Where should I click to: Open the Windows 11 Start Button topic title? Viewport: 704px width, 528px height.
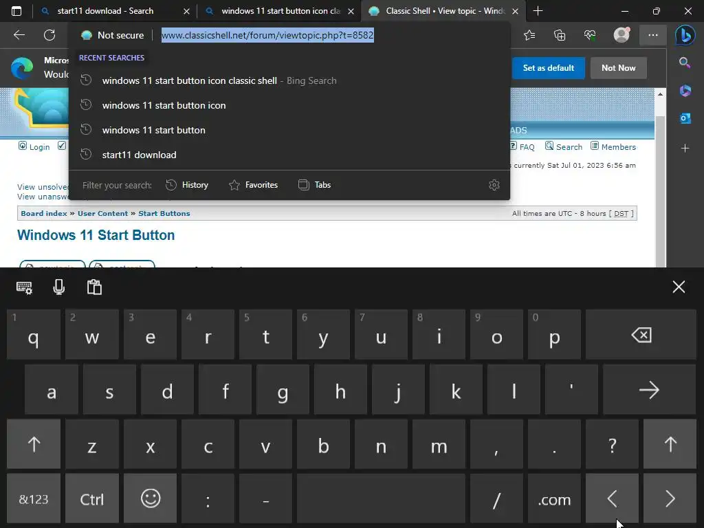pos(96,235)
